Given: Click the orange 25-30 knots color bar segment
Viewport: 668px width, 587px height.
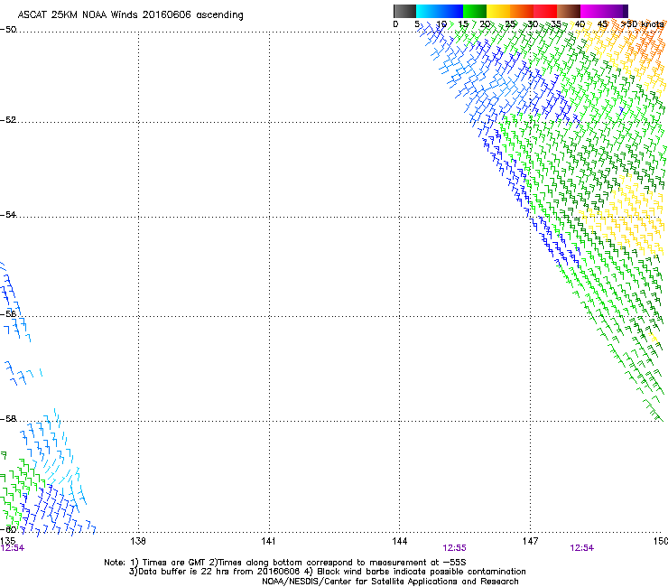Looking at the screenshot, I should (522, 11).
